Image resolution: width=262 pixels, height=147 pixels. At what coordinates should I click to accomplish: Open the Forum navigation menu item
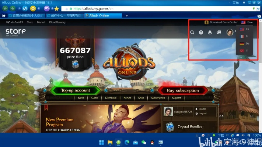click(127, 98)
